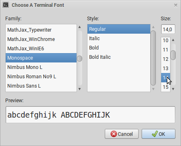Click the Family list scroll-down arrow
The height and width of the screenshot is (146, 181).
tap(79, 89)
